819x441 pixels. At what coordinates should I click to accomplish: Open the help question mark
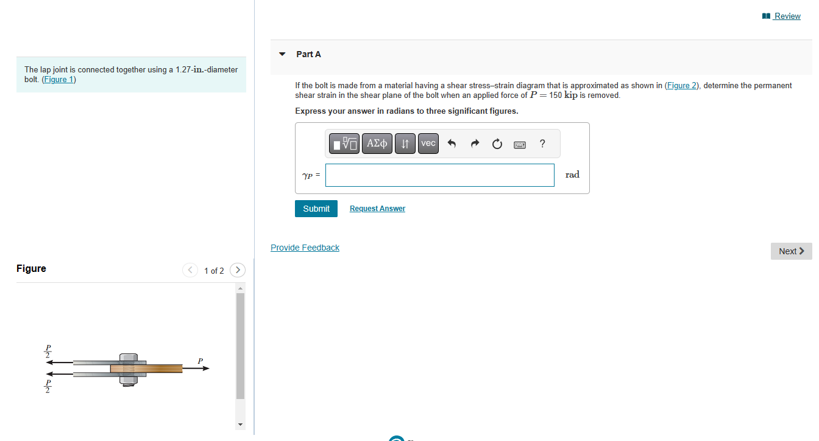[542, 144]
